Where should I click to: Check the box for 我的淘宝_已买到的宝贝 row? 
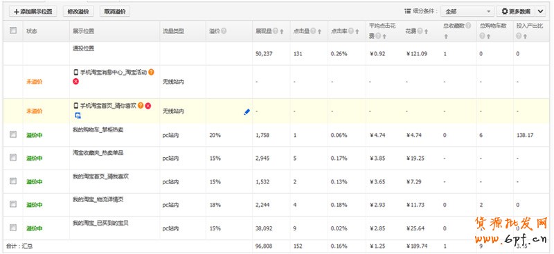(13, 228)
